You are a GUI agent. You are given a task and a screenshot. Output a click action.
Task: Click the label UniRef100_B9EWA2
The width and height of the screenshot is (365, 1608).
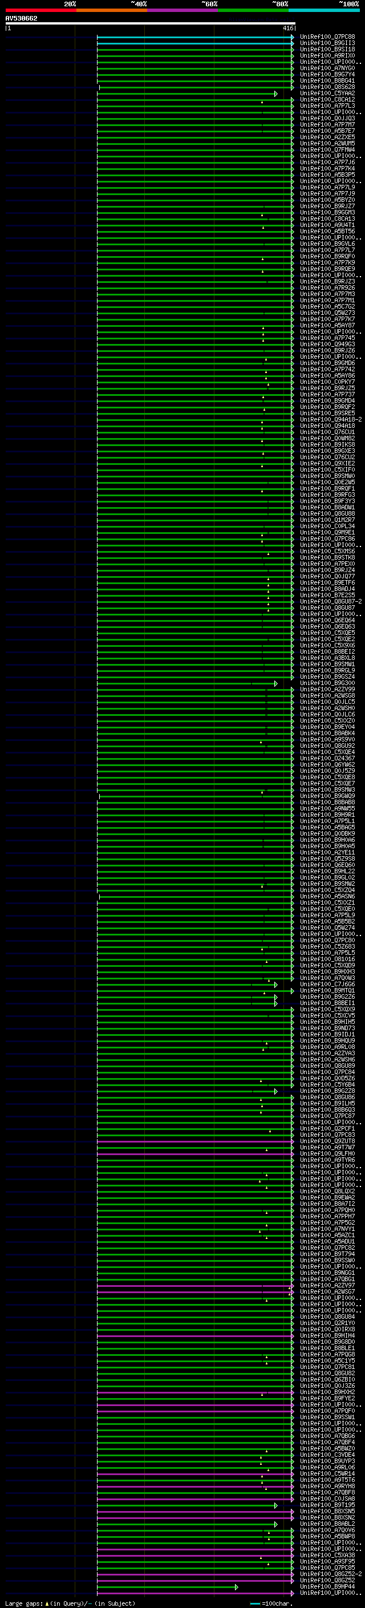(327, 1197)
